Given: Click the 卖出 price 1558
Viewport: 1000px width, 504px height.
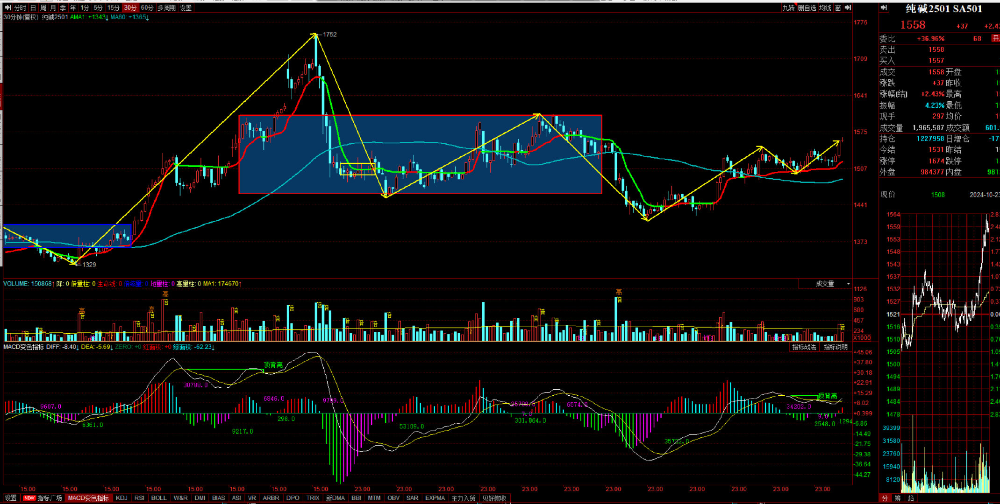Looking at the screenshot, I should (x=936, y=49).
